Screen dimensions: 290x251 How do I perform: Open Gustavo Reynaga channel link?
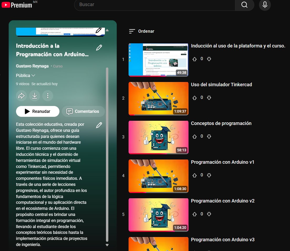(32, 66)
